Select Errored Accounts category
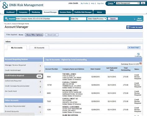 tap(24, 111)
